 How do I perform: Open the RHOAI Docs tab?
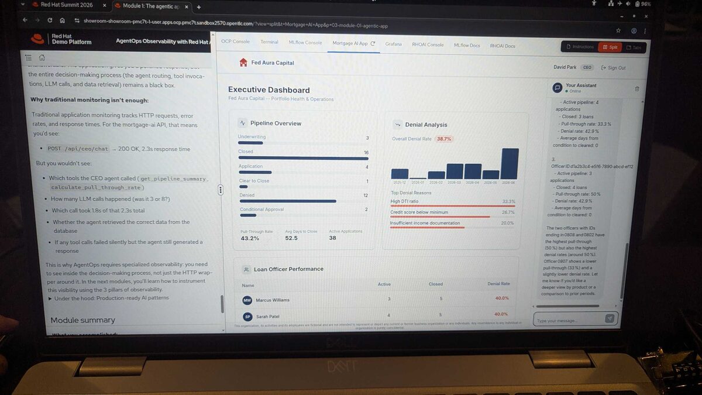tap(502, 46)
